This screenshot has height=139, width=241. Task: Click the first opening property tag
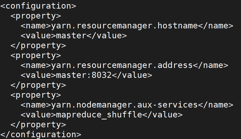coord(36,16)
